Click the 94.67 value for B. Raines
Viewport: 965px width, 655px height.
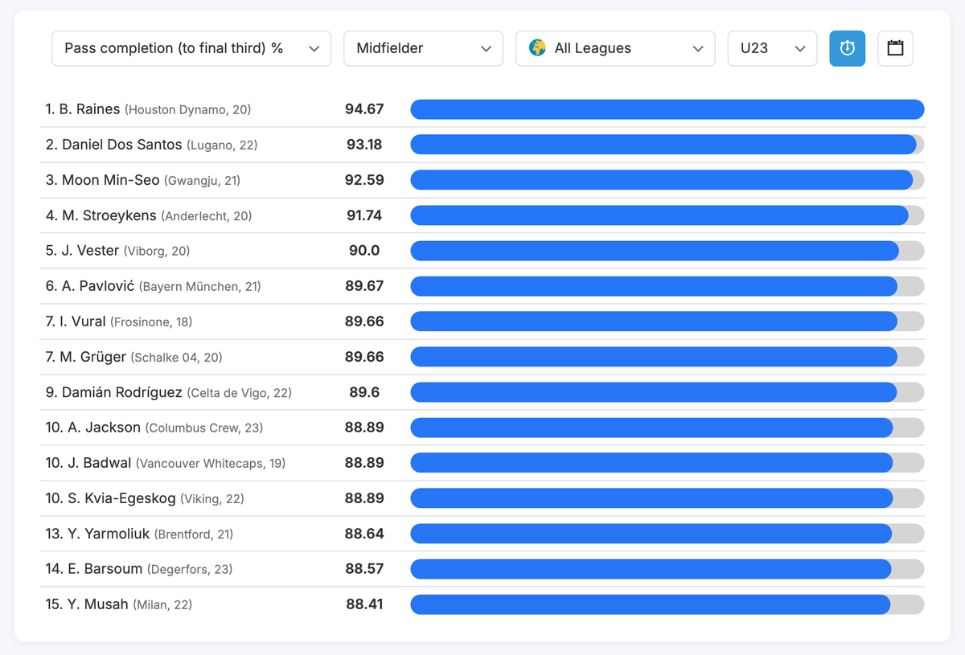coord(364,109)
